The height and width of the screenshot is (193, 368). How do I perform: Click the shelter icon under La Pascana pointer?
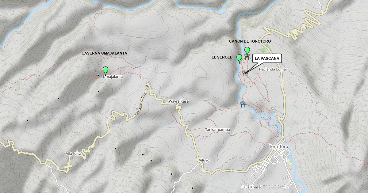(245, 74)
